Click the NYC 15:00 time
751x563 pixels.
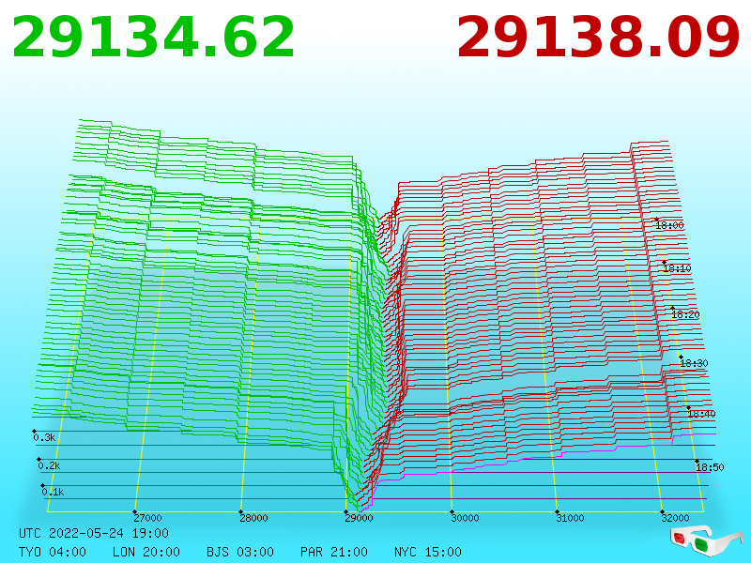point(428,552)
